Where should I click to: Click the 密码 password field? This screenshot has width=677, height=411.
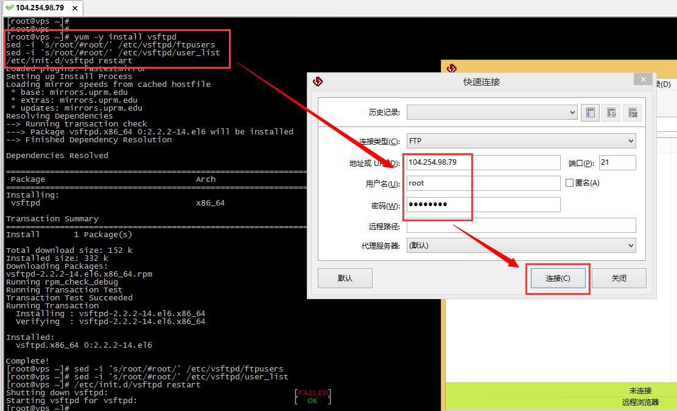point(483,204)
